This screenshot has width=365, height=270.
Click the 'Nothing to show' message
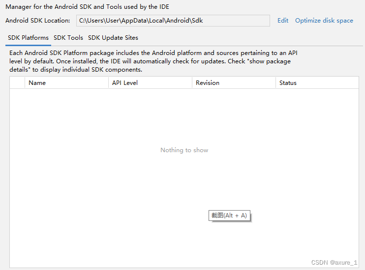click(184, 150)
